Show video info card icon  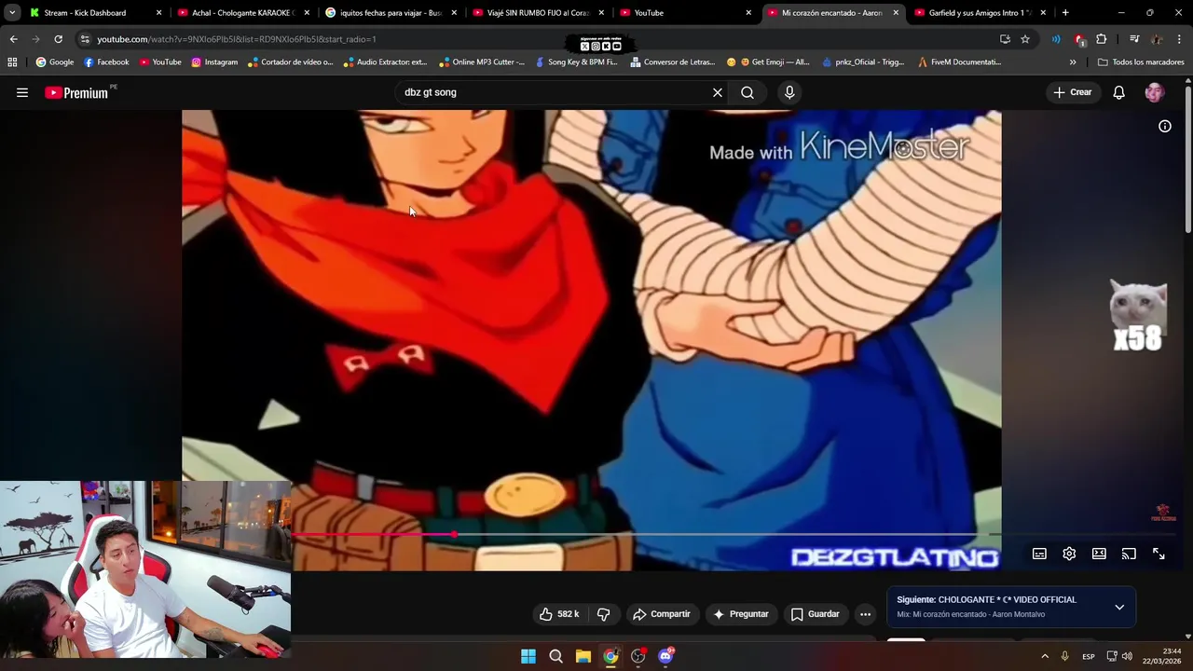point(1165,126)
